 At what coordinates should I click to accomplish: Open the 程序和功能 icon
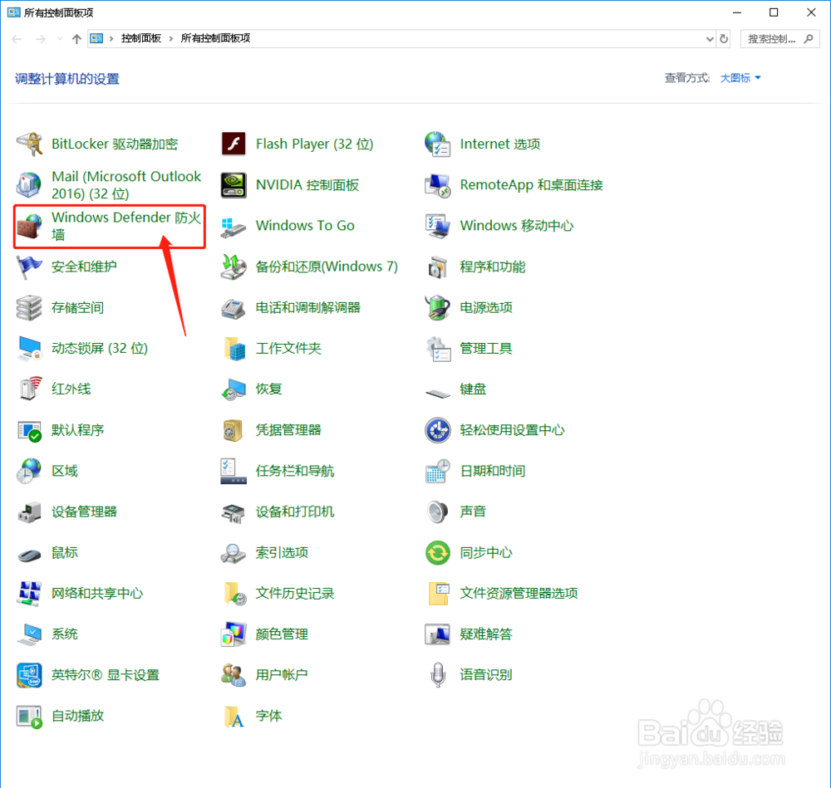(437, 267)
